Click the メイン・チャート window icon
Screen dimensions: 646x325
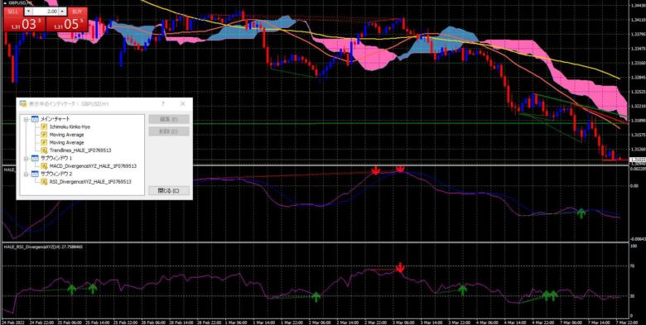coord(36,119)
